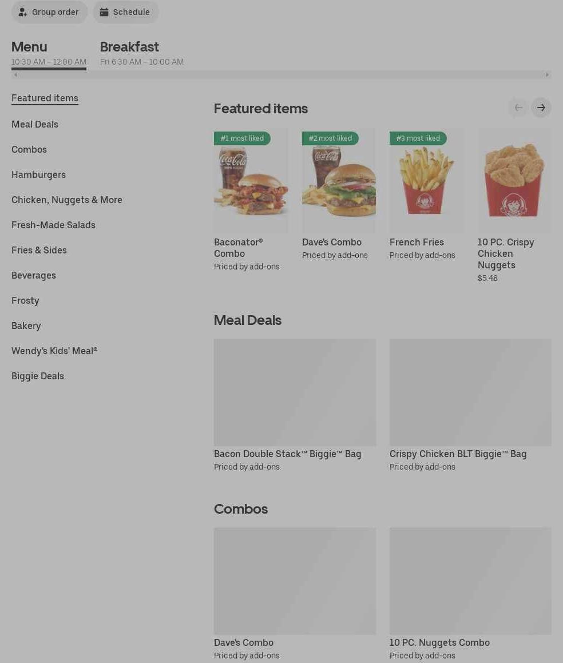Go to Chicken, Nuggets & More section
This screenshot has width=563, height=663.
[67, 200]
